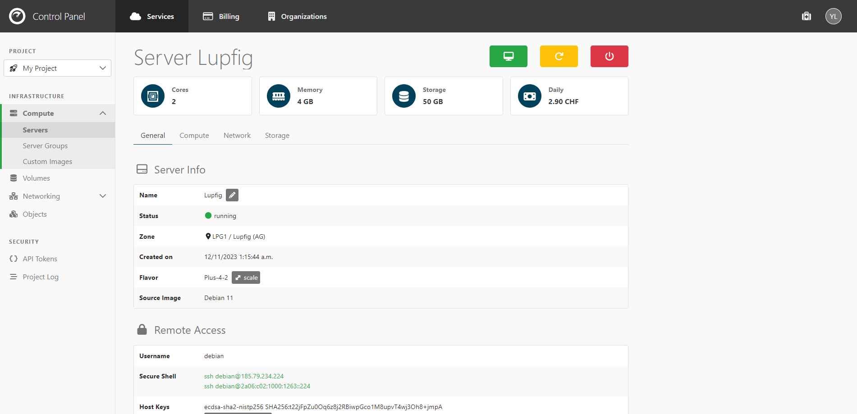Click the Control Panel logo icon
Image resolution: width=857 pixels, height=414 pixels.
click(17, 16)
